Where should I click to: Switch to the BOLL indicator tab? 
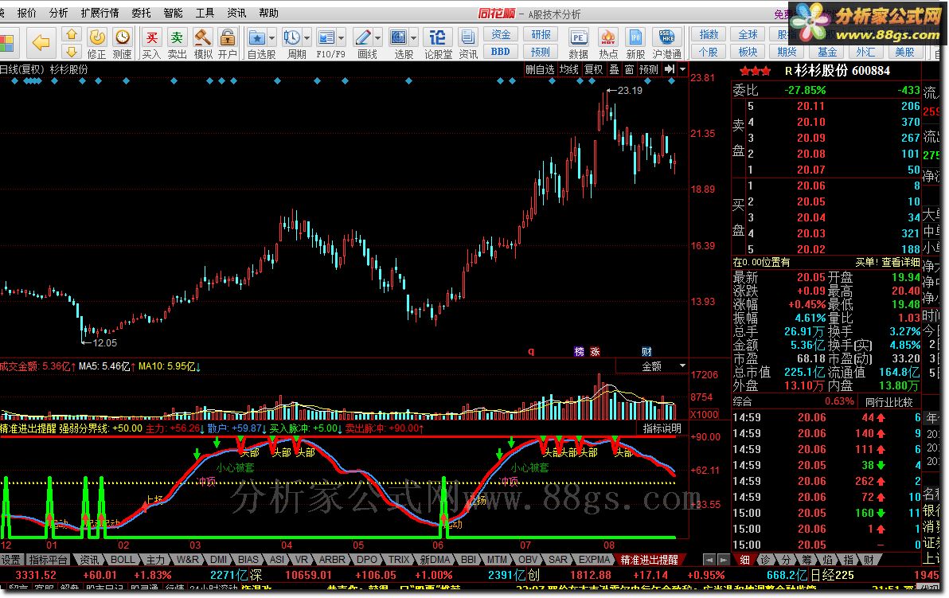[x=123, y=560]
